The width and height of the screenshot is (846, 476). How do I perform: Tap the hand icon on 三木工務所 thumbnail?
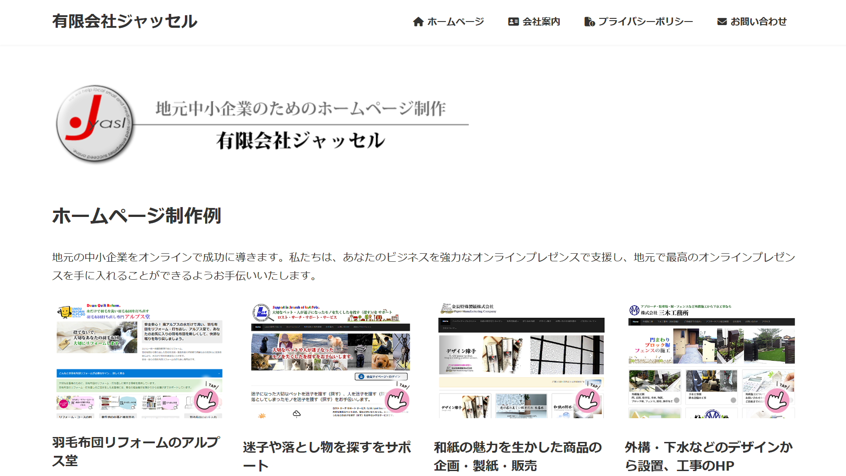778,400
